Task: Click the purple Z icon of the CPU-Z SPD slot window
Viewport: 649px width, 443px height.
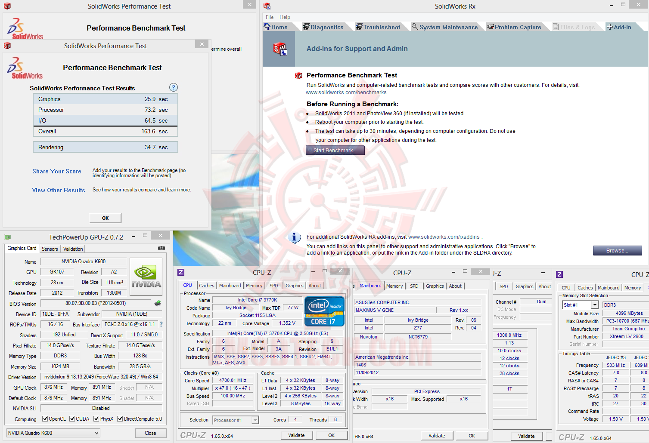Action: 559,274
